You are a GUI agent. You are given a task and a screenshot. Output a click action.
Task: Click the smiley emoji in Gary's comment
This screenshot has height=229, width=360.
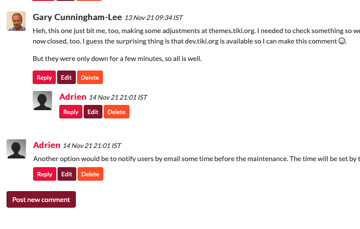(x=342, y=41)
